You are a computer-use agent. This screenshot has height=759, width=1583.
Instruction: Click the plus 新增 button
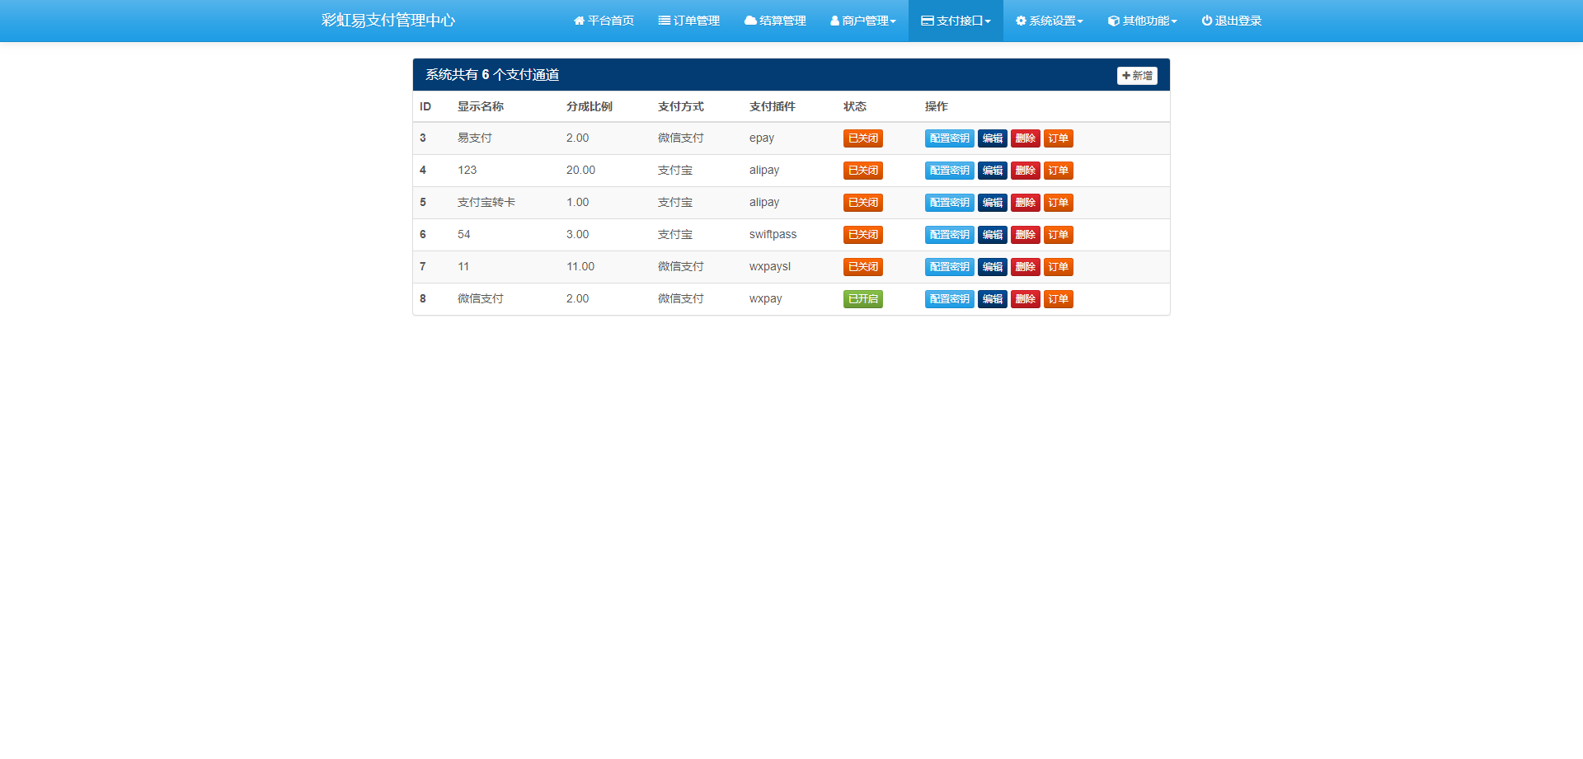(1137, 76)
